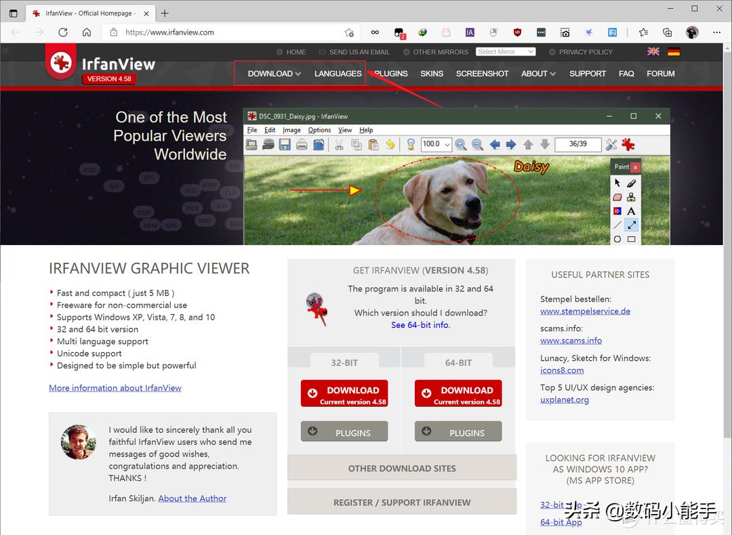Zoom in using the magnifier plus icon
Screen dimensions: 732x535
pos(461,144)
